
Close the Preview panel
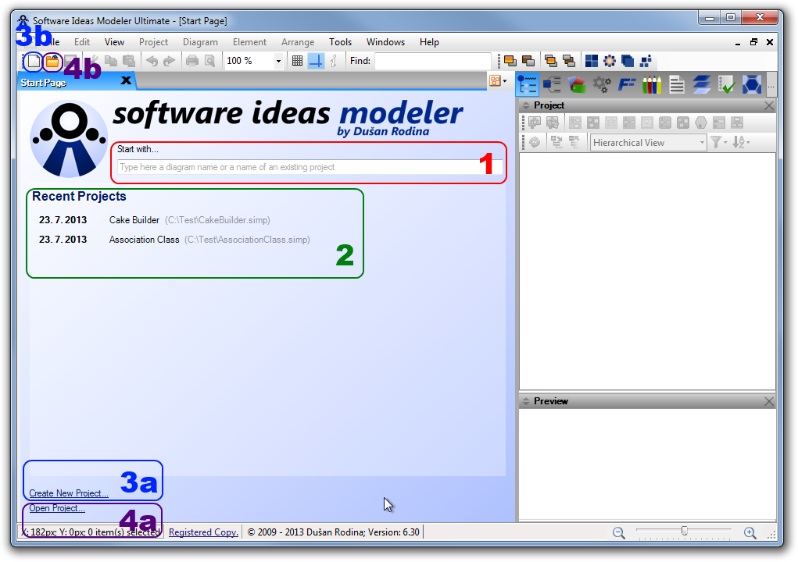[x=769, y=402]
